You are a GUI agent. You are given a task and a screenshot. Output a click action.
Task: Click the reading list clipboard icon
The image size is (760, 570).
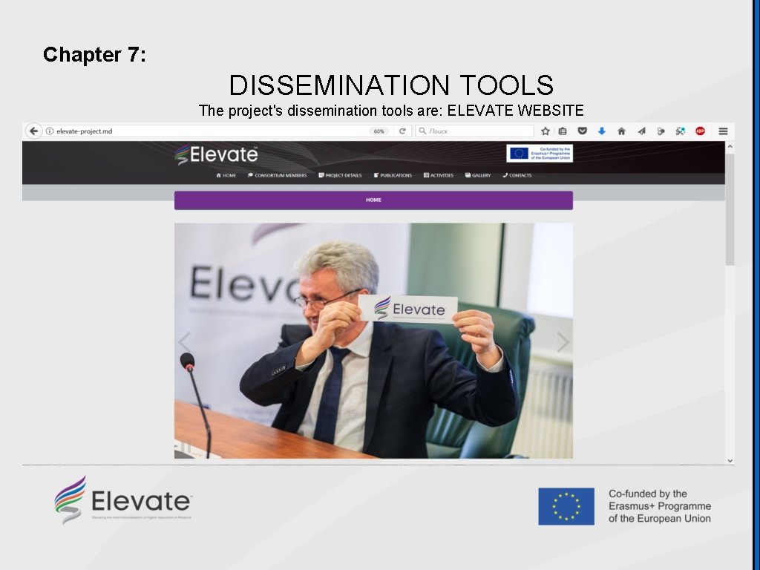(x=563, y=131)
